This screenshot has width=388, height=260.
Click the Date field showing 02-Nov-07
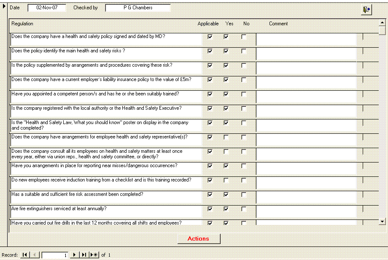click(x=47, y=8)
